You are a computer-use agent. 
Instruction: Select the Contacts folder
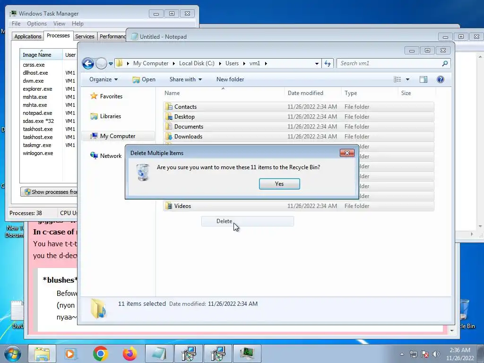pos(299,107)
